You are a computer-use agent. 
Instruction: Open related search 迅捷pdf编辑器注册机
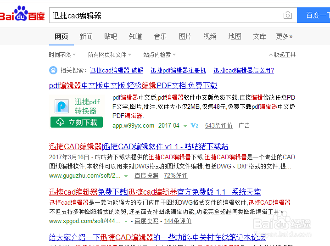(x=178, y=70)
